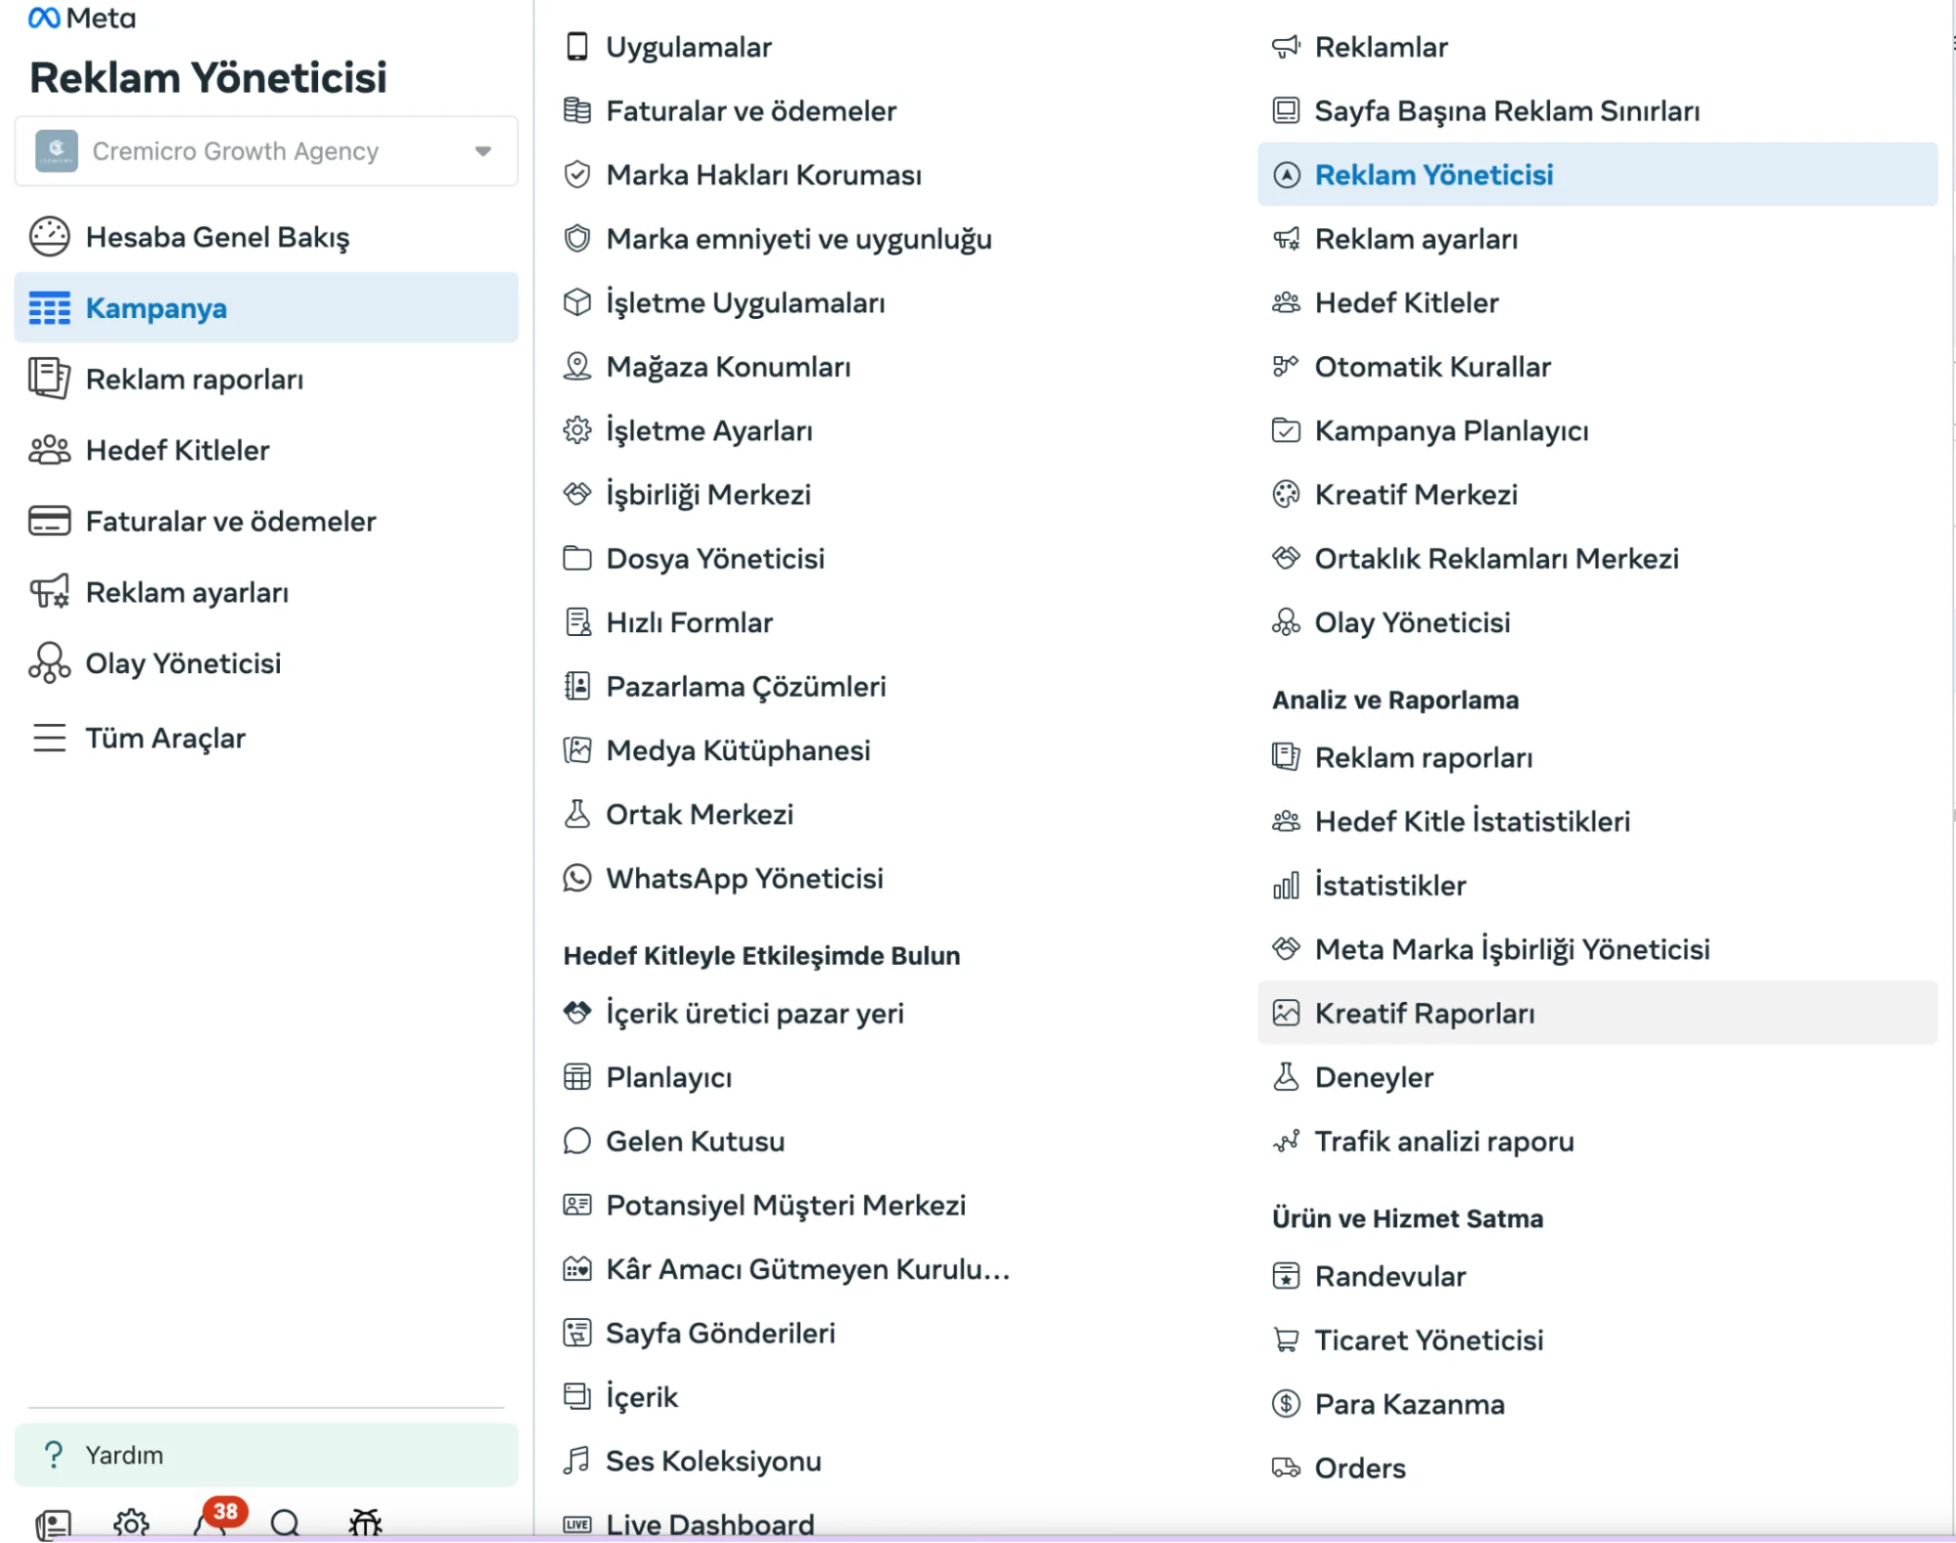Click the Para Kazanma dollar icon
This screenshot has height=1543, width=1956.
coord(1286,1404)
